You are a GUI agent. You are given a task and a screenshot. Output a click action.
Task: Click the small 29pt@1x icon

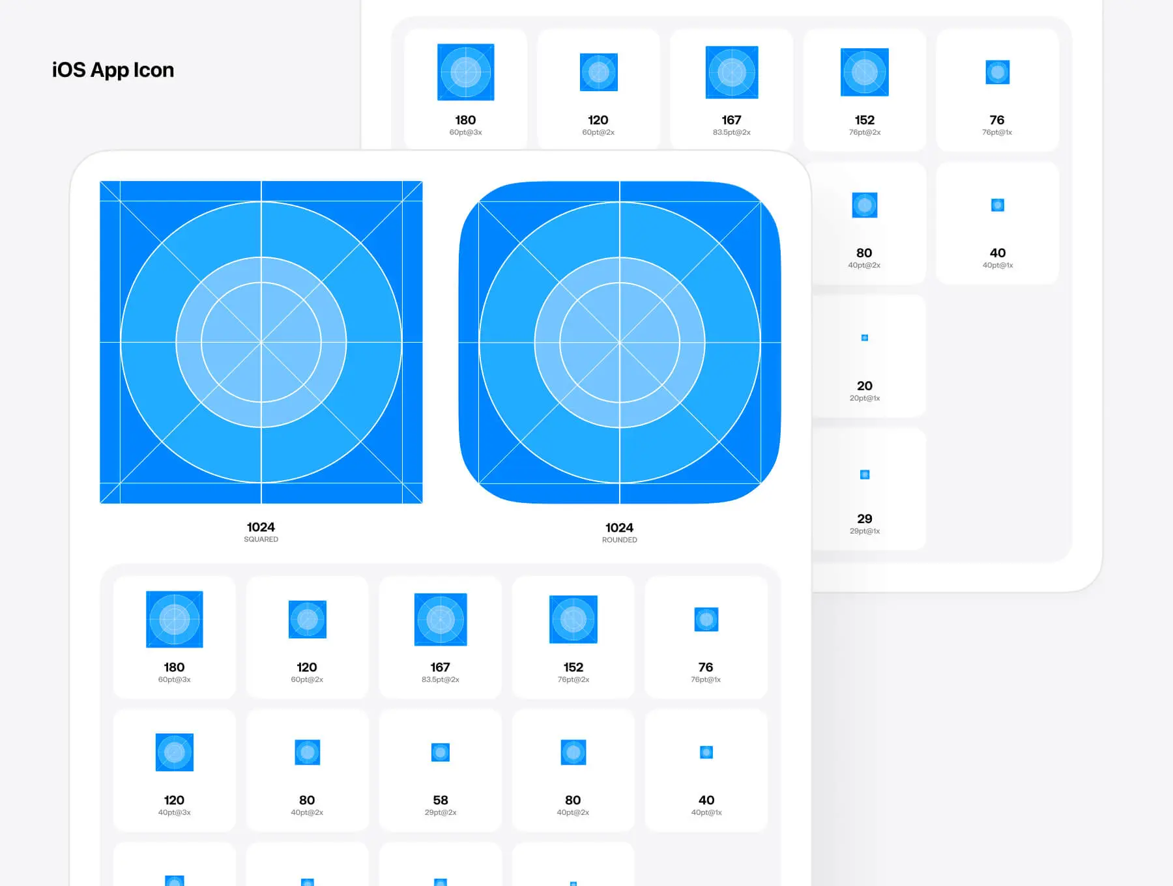[864, 474]
